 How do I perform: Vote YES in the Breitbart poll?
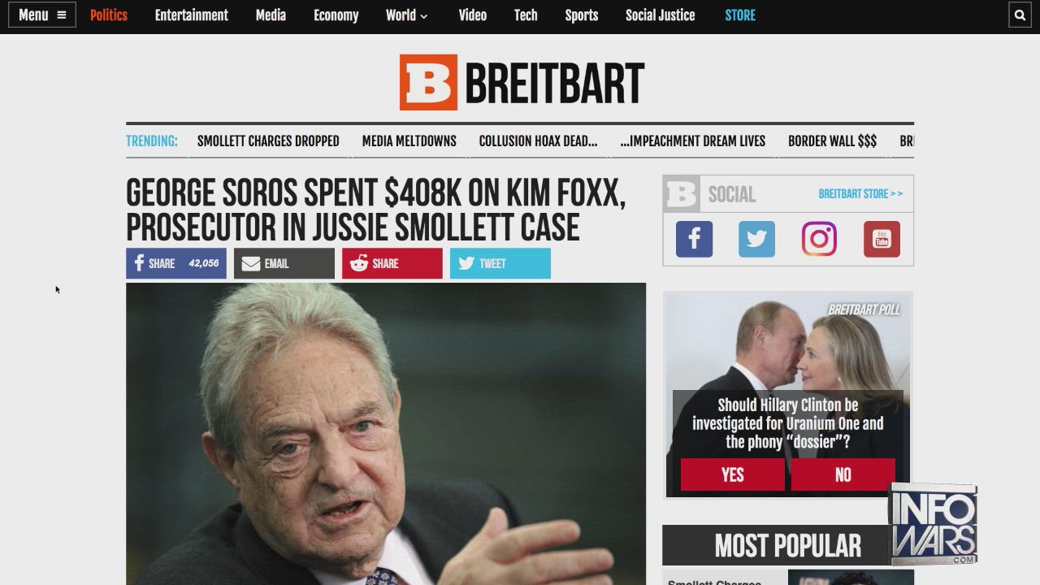click(732, 475)
